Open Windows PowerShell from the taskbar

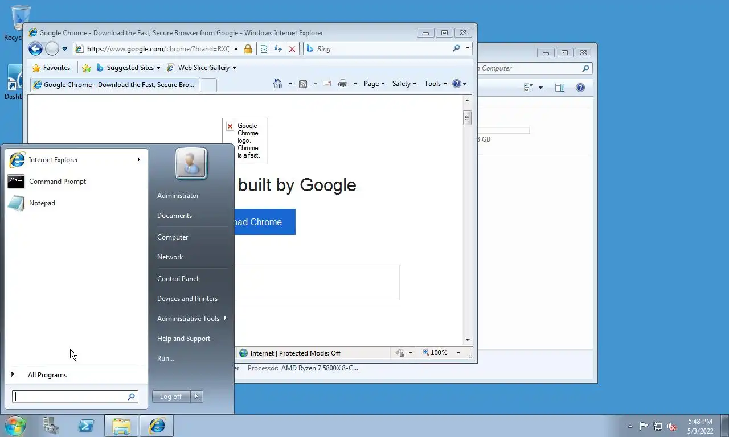[x=86, y=426]
